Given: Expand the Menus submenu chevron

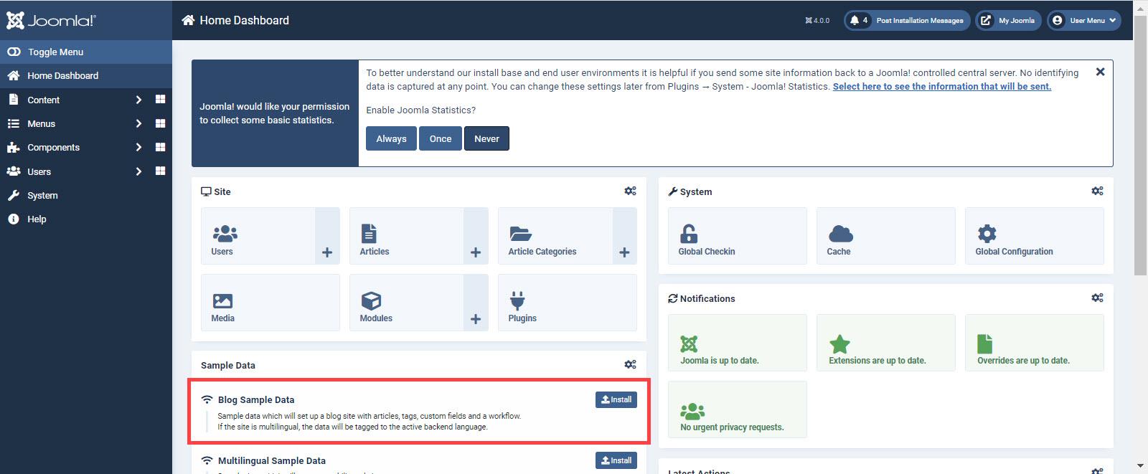Looking at the screenshot, I should (x=138, y=123).
